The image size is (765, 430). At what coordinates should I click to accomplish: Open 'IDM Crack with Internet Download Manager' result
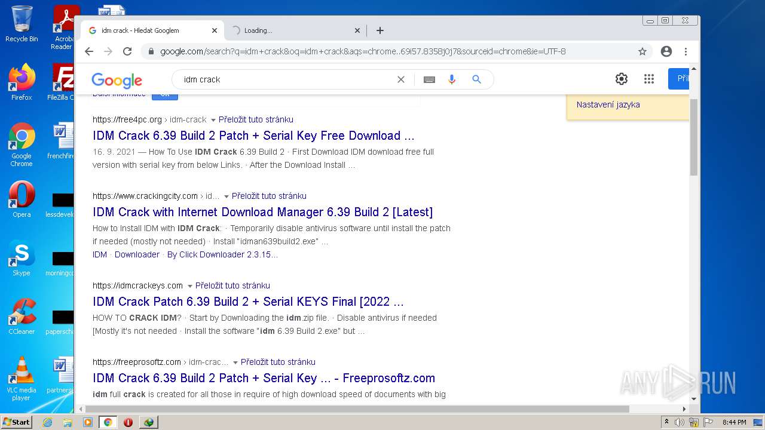pos(263,212)
